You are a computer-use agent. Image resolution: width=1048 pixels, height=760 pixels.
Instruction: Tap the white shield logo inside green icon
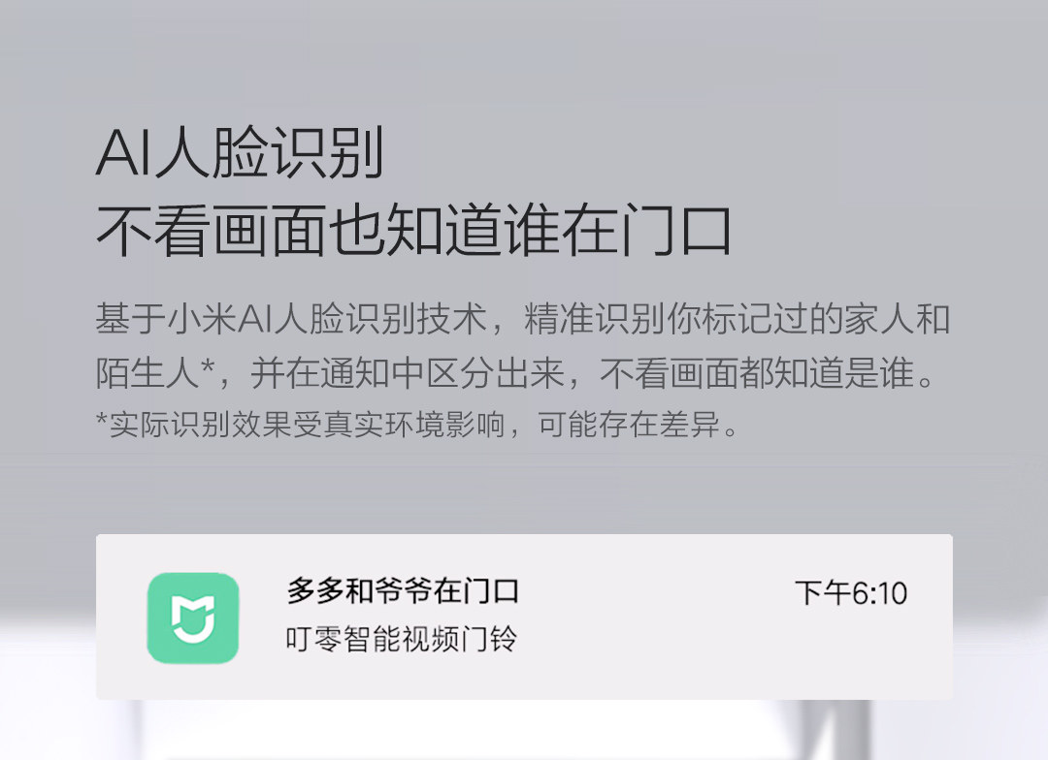coord(192,619)
